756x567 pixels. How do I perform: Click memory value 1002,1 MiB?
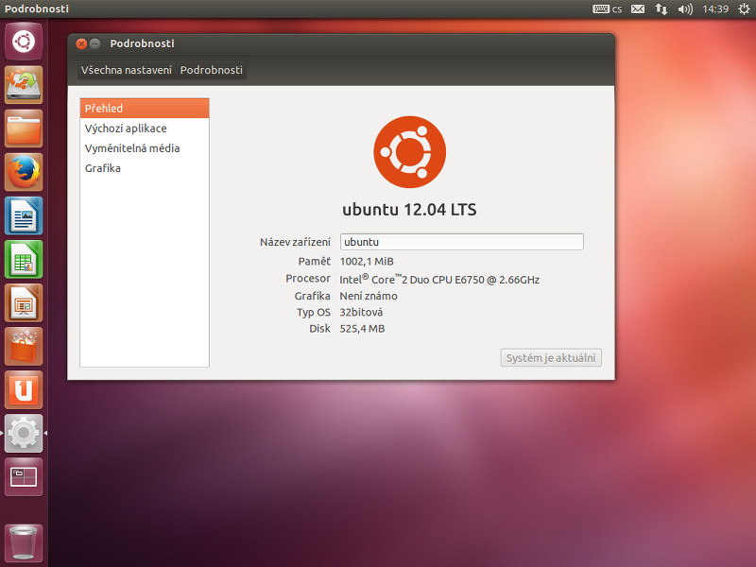tap(367, 262)
